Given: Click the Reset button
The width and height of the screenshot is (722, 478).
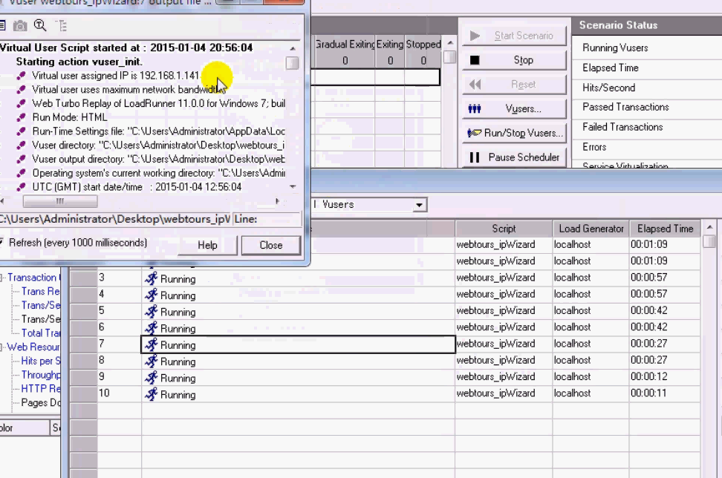Looking at the screenshot, I should click(x=514, y=84).
